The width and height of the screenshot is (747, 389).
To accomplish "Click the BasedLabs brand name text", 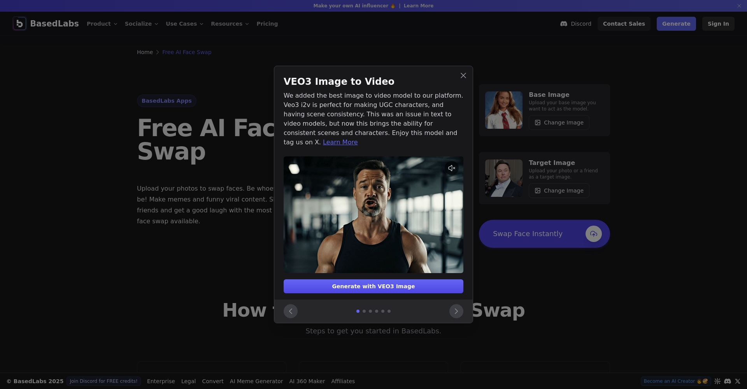I will (x=54, y=24).
